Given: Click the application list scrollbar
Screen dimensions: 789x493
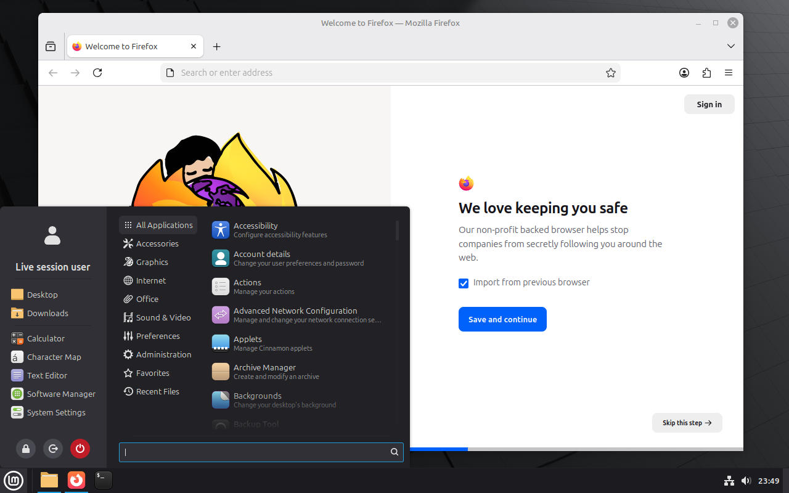Looking at the screenshot, I should tap(398, 230).
